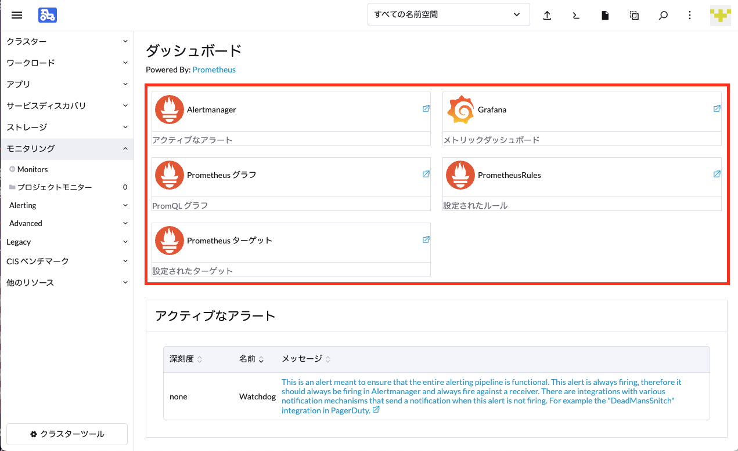Click the Prometheus グラフ flame logo
The image size is (738, 451).
[170, 175]
